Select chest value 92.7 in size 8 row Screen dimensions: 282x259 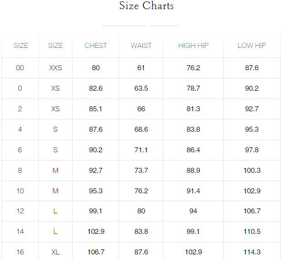pyautogui.click(x=95, y=171)
